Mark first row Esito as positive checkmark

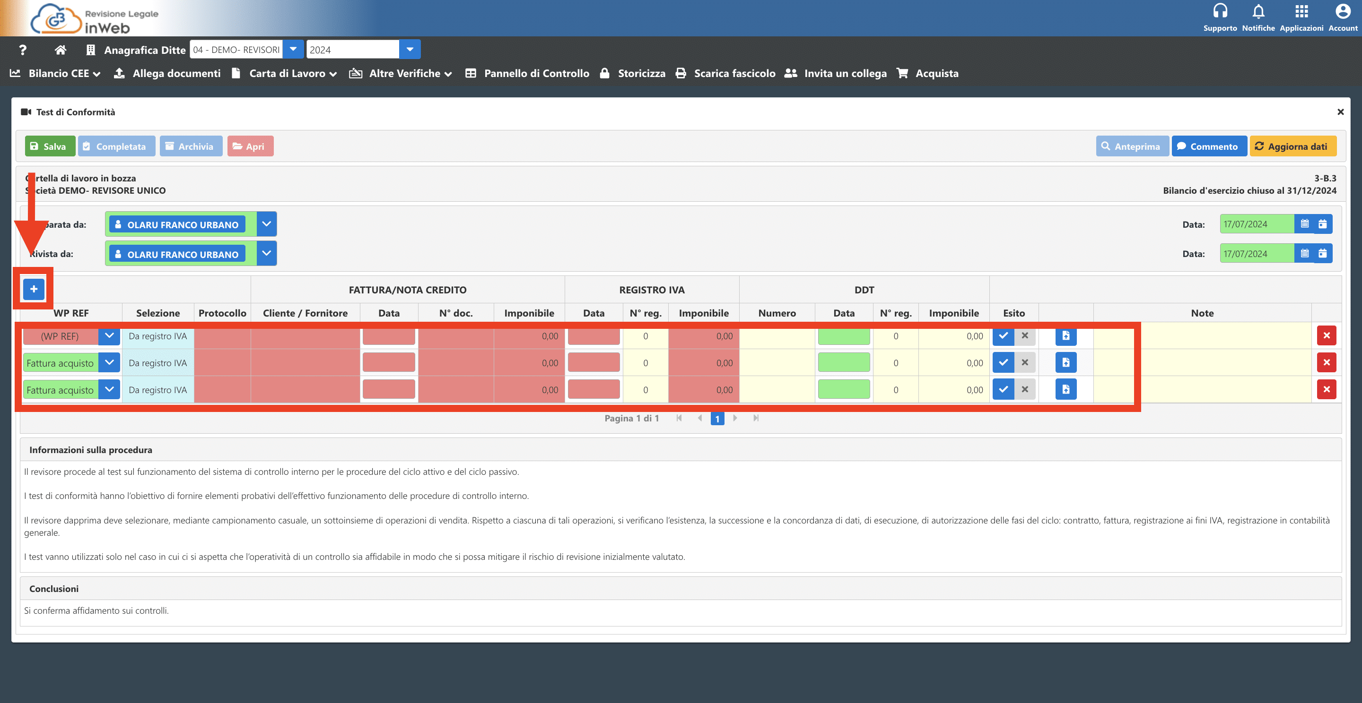[x=1003, y=336]
